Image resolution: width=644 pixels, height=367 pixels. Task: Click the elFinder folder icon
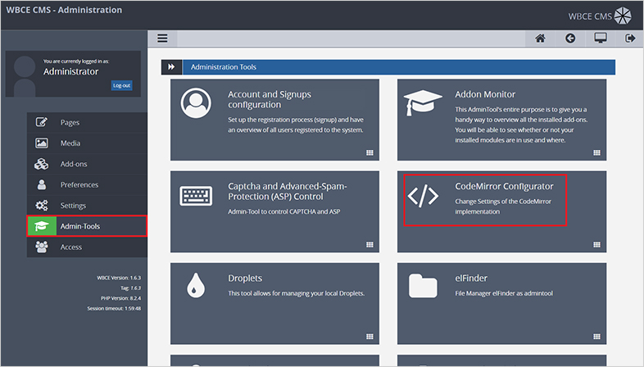tap(423, 286)
